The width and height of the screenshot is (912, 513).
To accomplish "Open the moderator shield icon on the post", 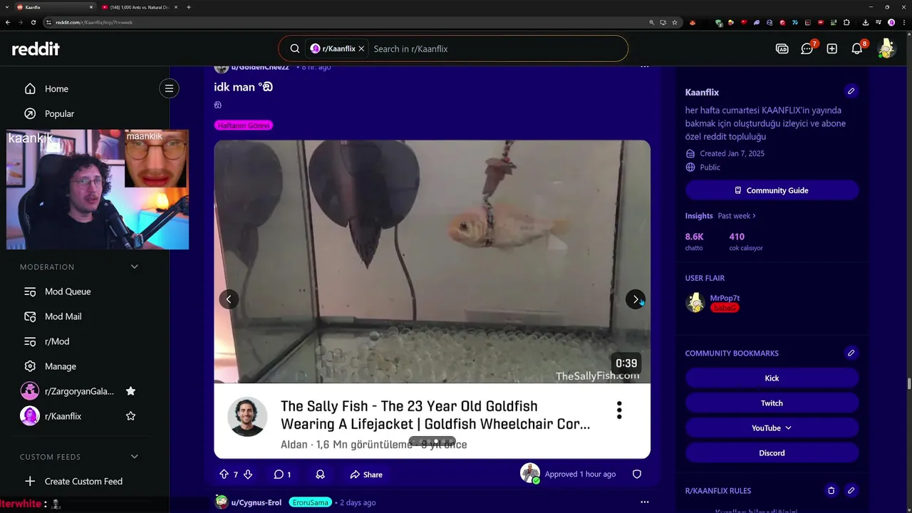I will tap(637, 475).
